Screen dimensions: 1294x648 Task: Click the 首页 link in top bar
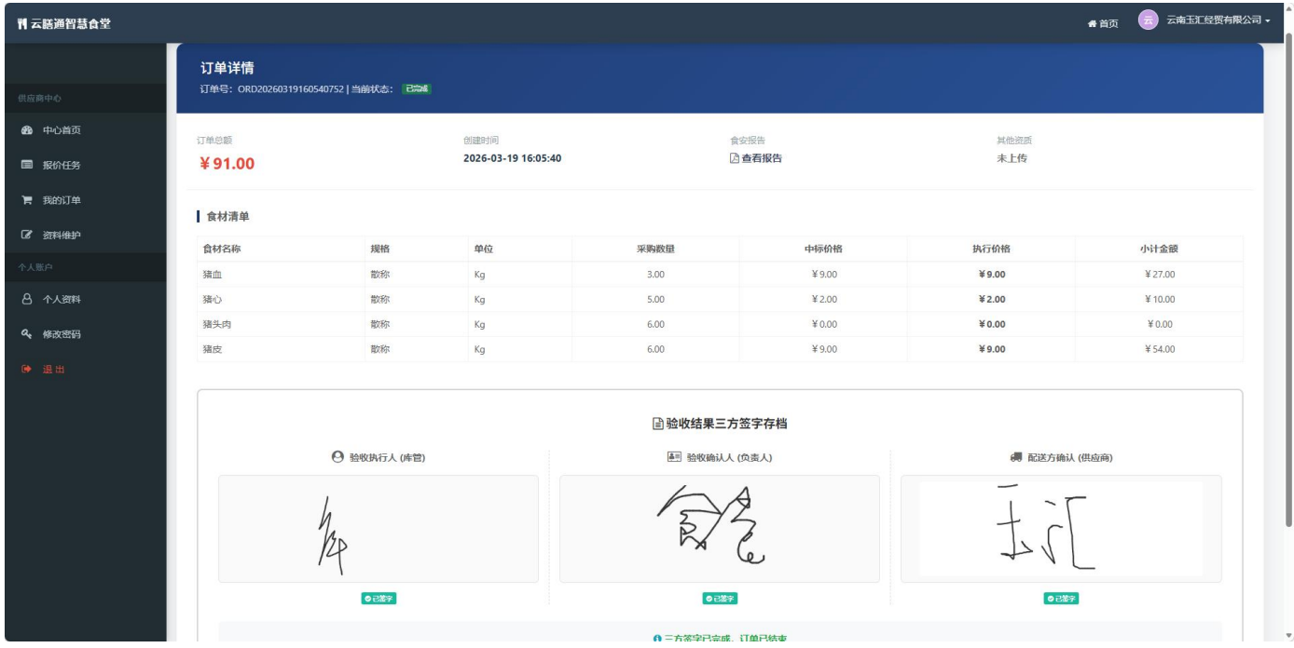[1108, 24]
